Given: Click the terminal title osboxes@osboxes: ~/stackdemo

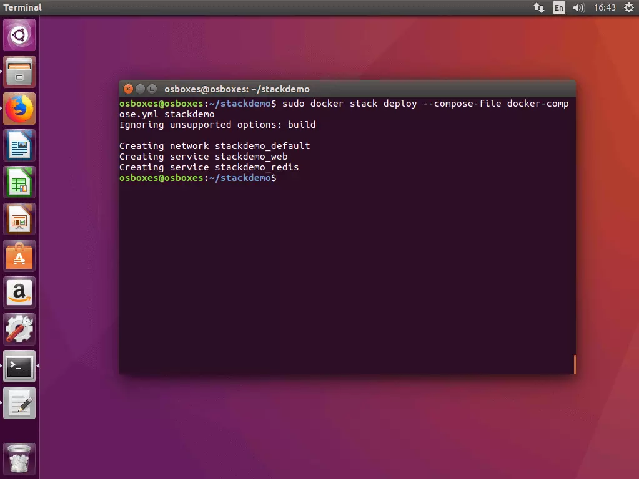Looking at the screenshot, I should pyautogui.click(x=237, y=89).
